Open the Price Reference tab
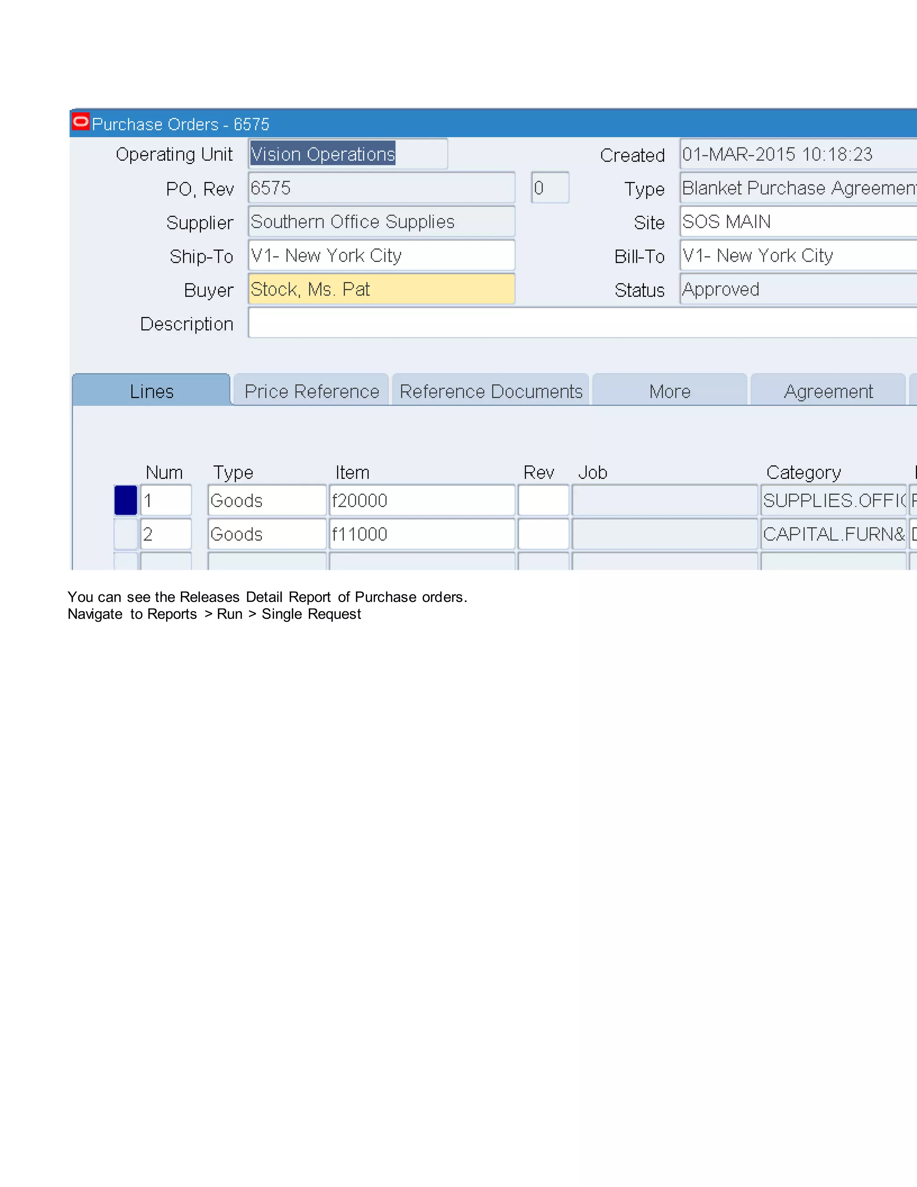The width and height of the screenshot is (917, 1187). (311, 390)
